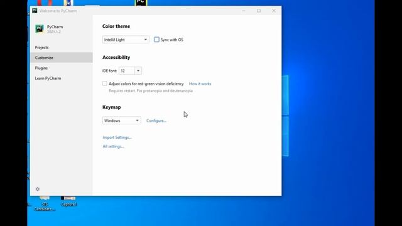
Task: Expand the IDE font size dropdown arrow
Action: [x=138, y=71]
